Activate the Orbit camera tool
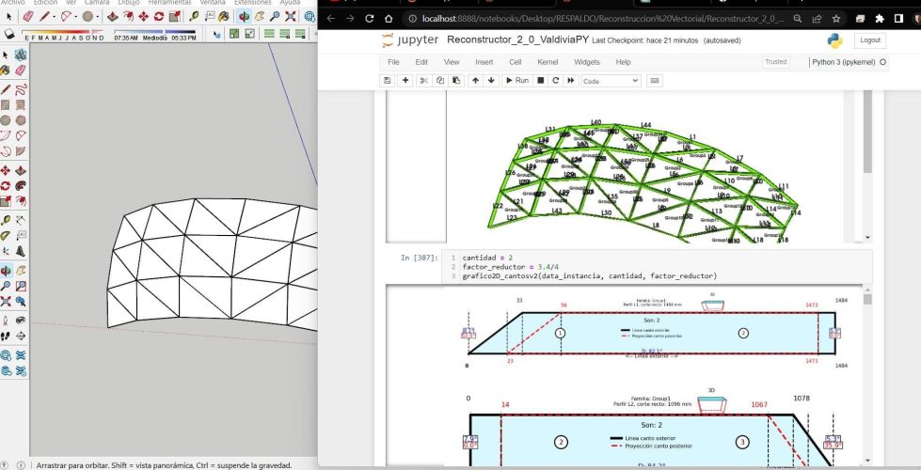921x470 pixels. (x=243, y=16)
